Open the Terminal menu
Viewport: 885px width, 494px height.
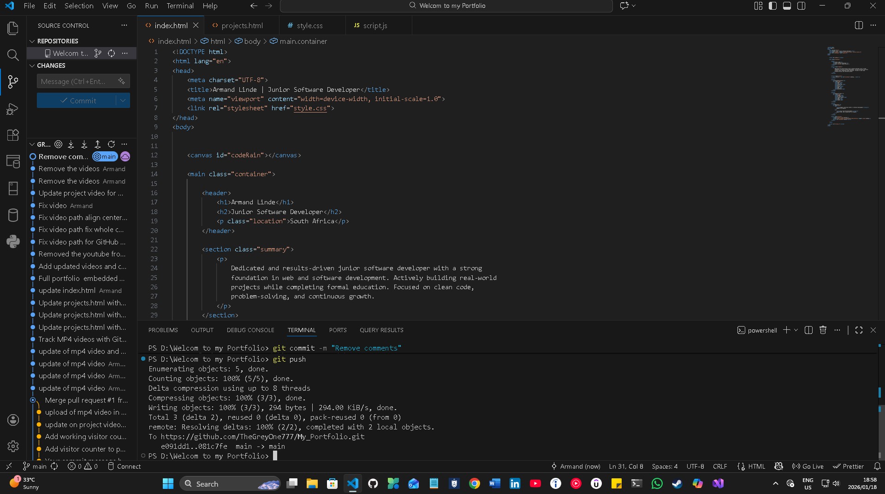click(179, 6)
